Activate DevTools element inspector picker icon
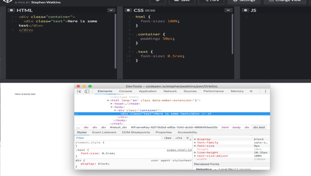 pos(79,91)
